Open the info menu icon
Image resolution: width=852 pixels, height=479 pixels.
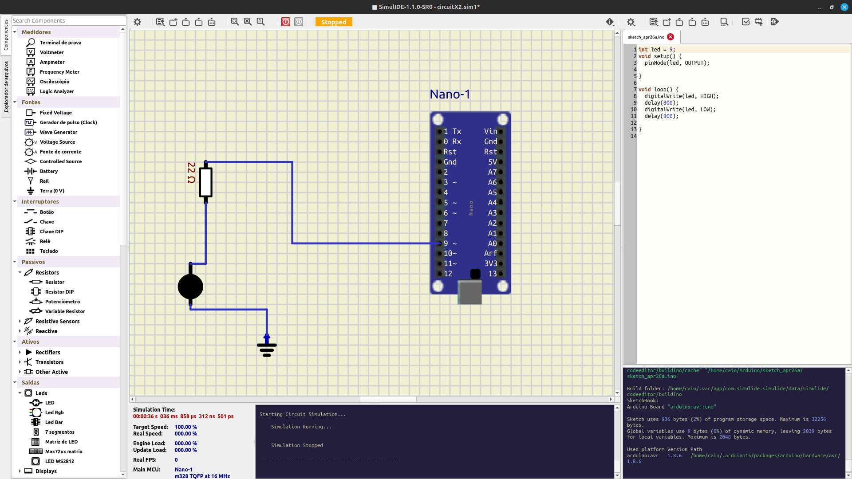tap(610, 22)
